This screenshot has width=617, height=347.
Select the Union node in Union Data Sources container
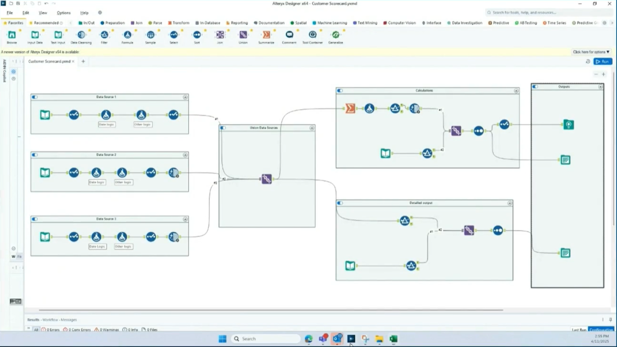[266, 179]
